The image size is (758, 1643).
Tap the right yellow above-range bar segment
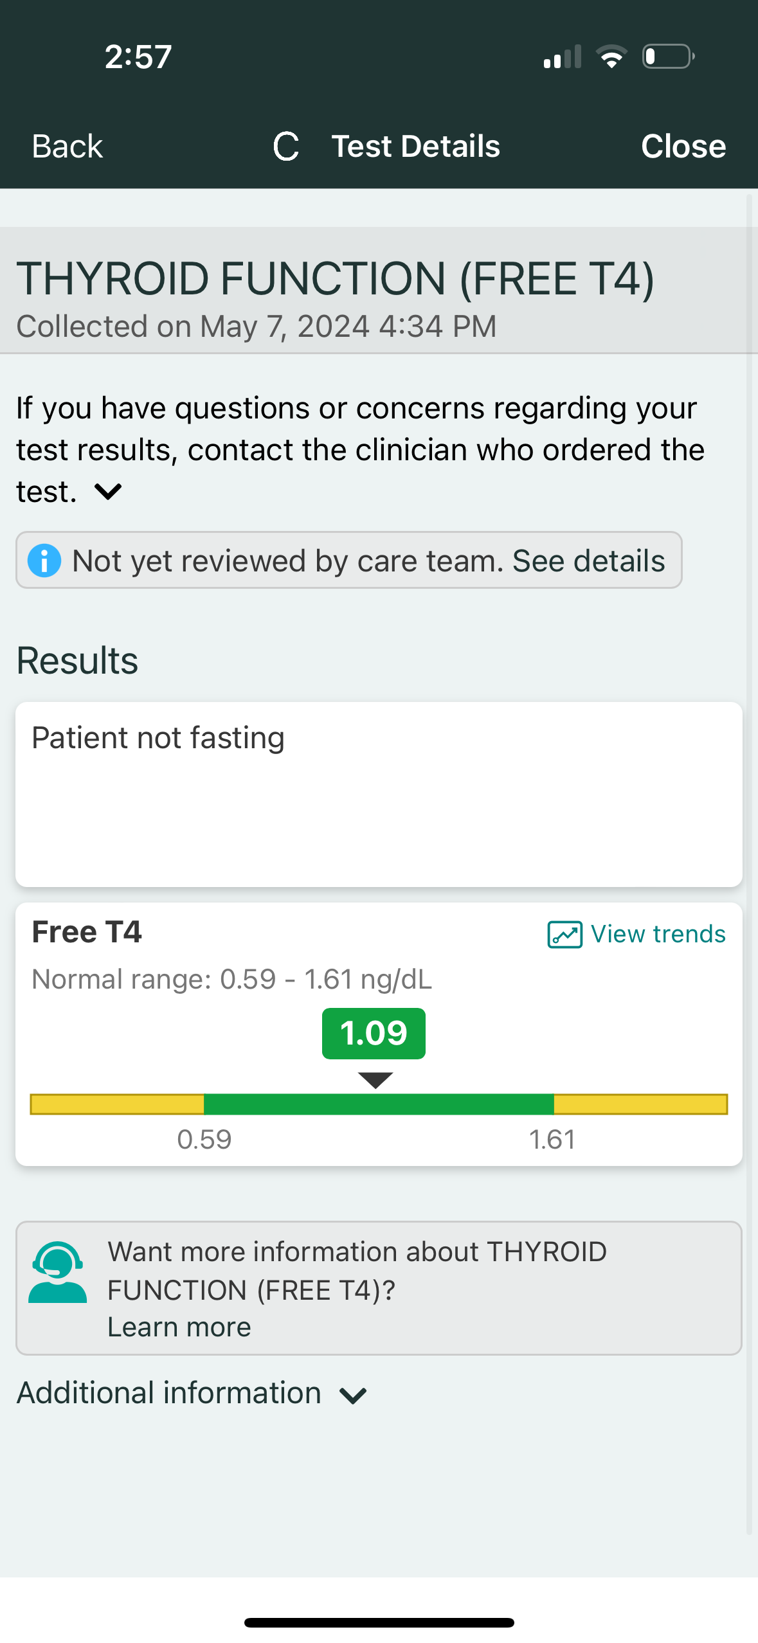pyautogui.click(x=640, y=1104)
